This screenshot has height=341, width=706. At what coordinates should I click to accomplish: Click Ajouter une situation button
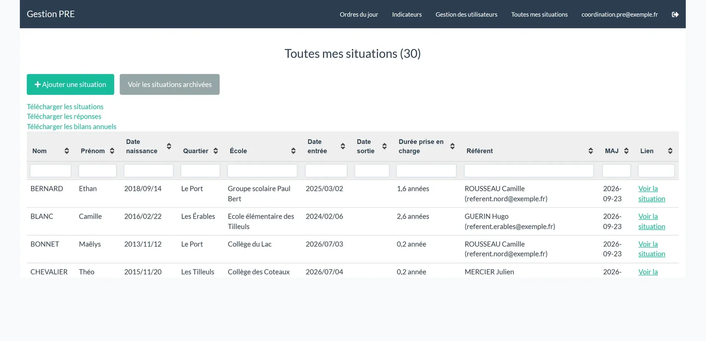pos(70,84)
